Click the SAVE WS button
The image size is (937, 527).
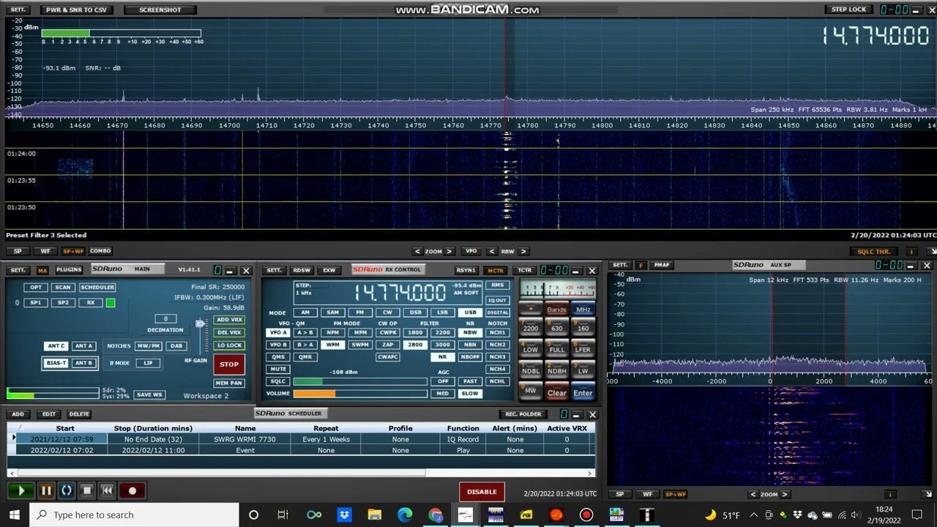[149, 395]
